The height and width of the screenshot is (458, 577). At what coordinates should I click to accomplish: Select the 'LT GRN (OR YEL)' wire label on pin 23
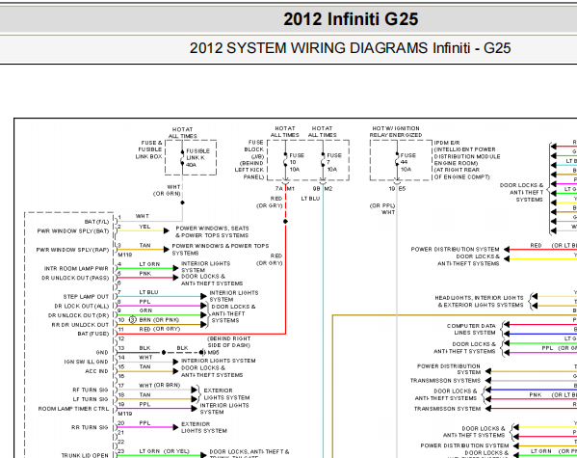click(x=164, y=451)
